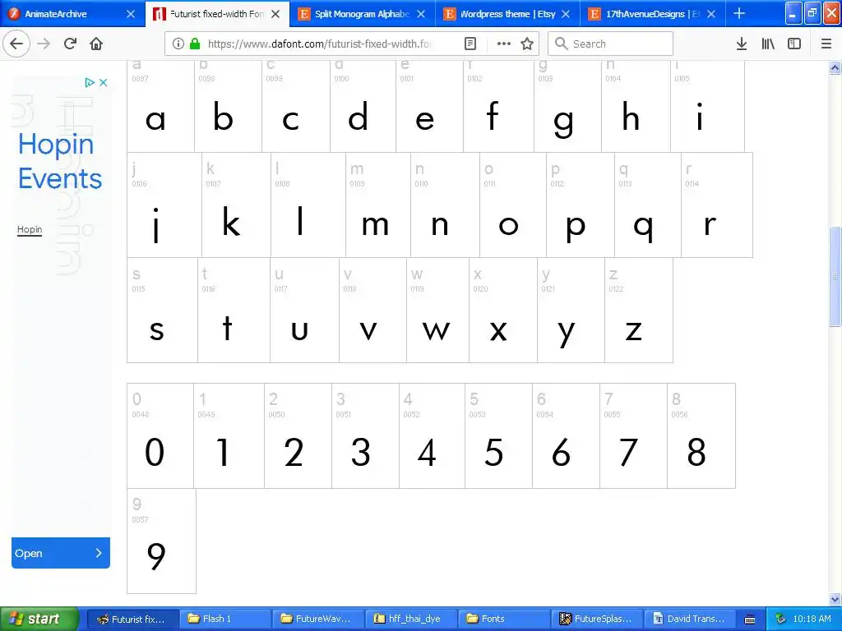Click the digit 9 glyph cell
This screenshot has height=631, width=842.
coord(162,541)
